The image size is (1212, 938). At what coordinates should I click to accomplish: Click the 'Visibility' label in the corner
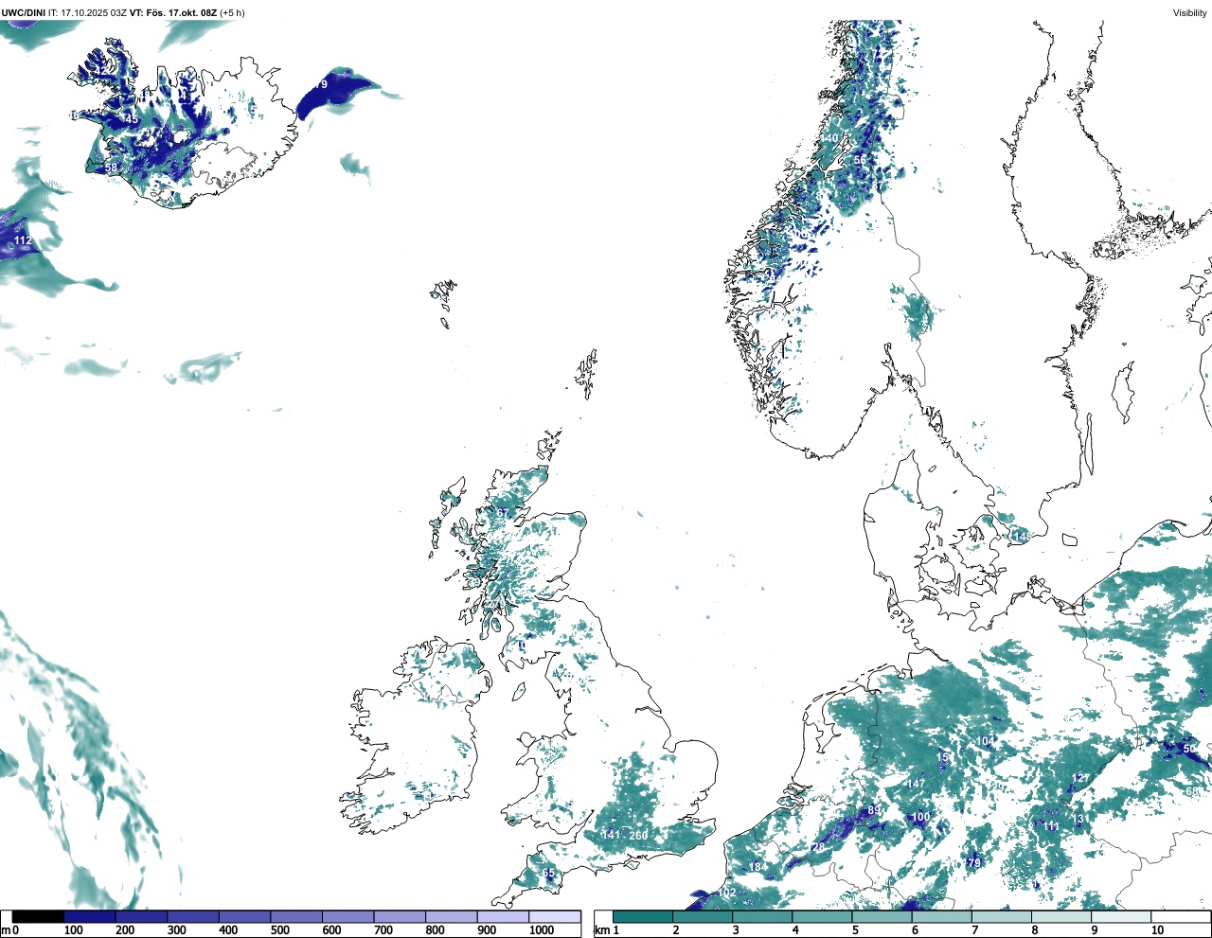coord(1190,12)
